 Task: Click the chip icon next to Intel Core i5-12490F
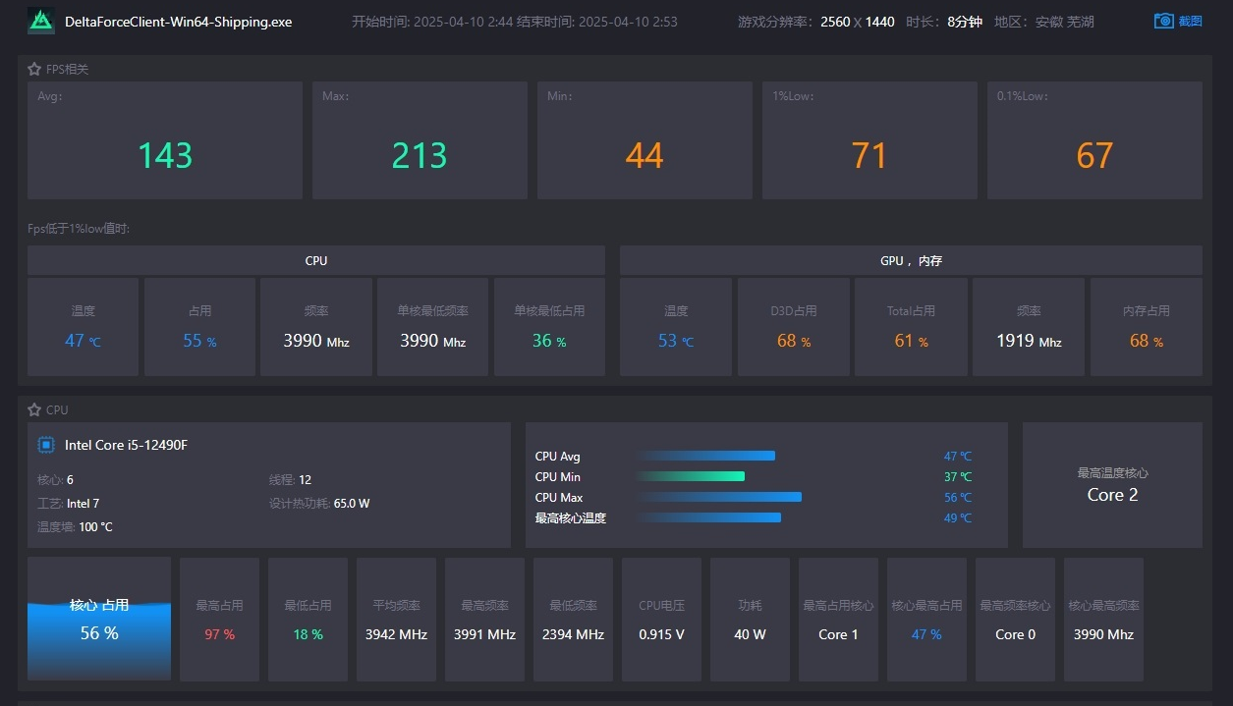click(x=46, y=445)
